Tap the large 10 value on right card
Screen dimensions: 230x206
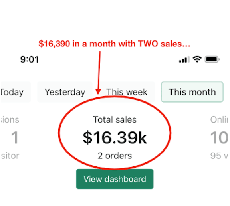coord(220,137)
